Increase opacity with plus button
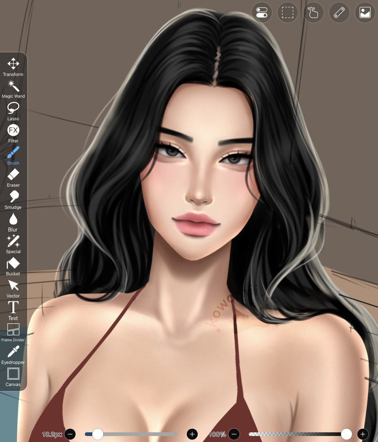This screenshot has width=378, height=442. tap(363, 434)
